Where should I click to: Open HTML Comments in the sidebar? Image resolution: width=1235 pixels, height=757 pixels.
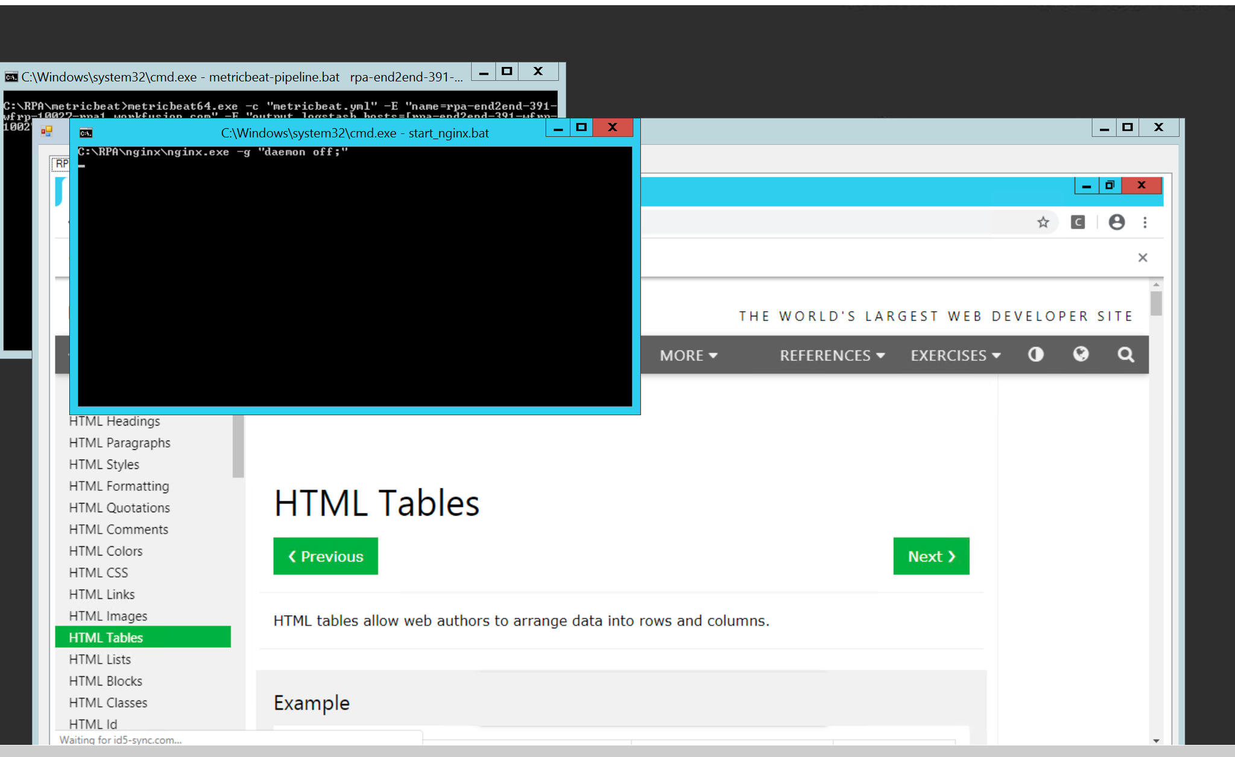(x=118, y=530)
